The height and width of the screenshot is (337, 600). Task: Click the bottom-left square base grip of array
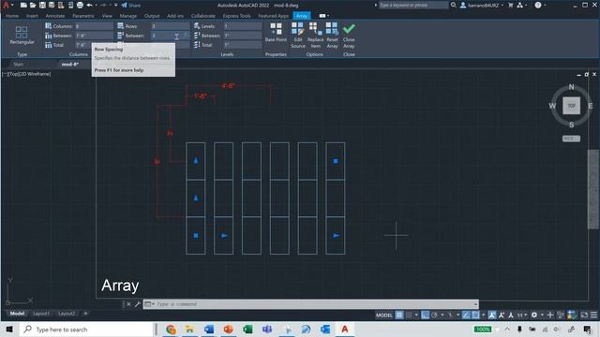[196, 236]
